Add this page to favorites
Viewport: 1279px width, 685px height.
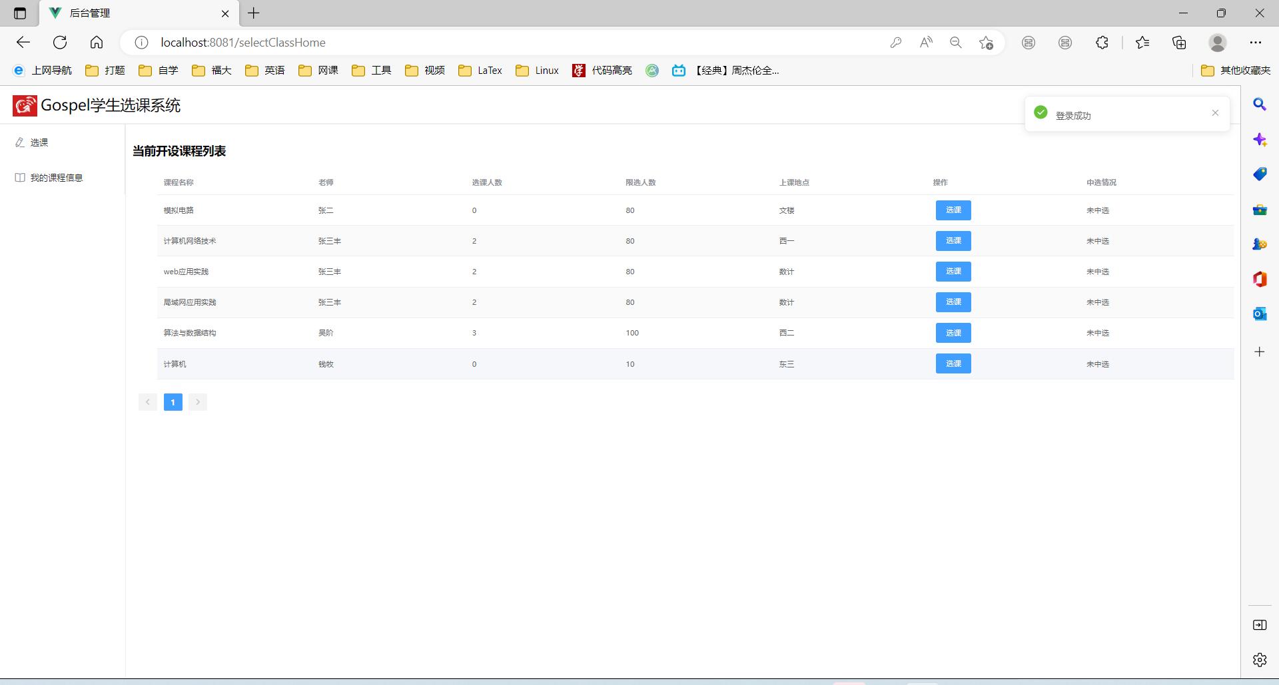(x=986, y=43)
